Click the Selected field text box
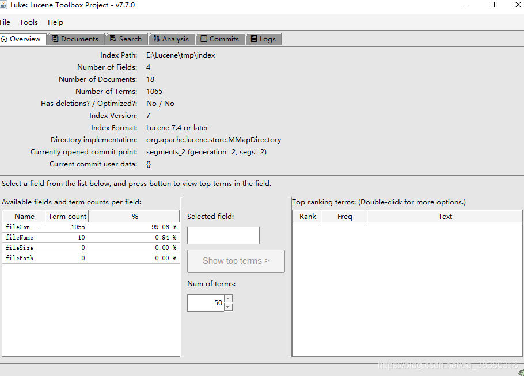The width and height of the screenshot is (524, 376). pos(223,236)
